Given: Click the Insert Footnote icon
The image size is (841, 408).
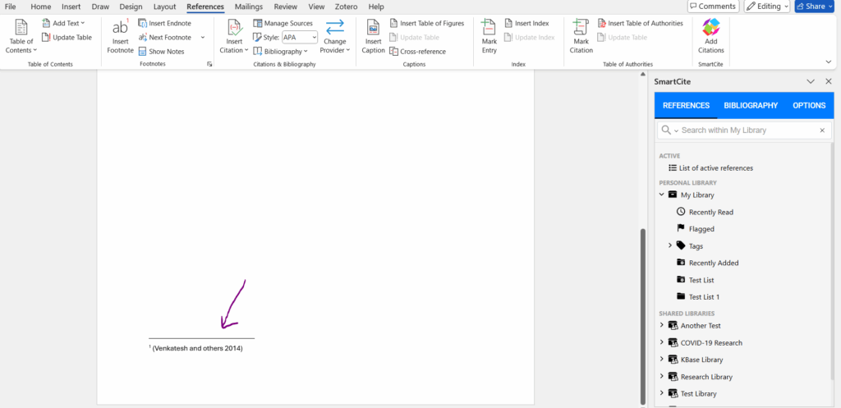Looking at the screenshot, I should coord(120,28).
